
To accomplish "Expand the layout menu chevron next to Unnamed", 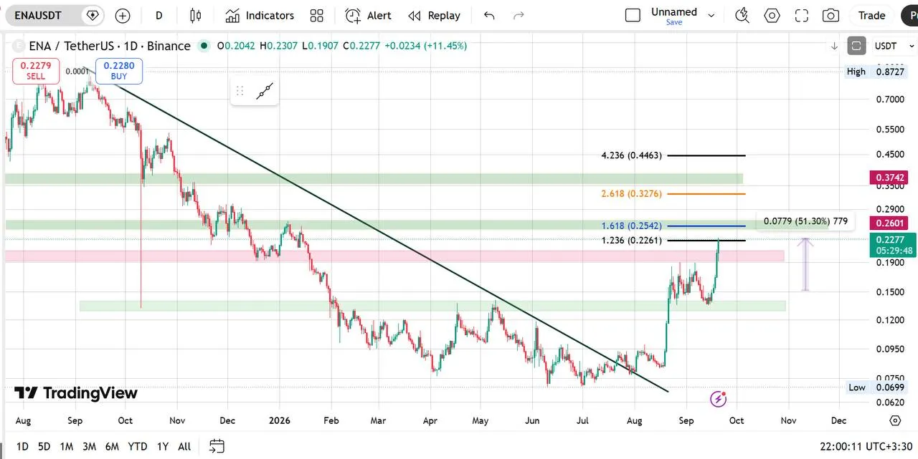I will [711, 15].
